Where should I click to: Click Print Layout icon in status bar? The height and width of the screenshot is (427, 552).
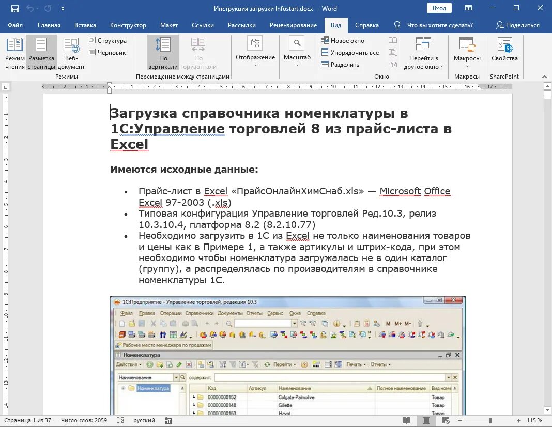tap(426, 420)
